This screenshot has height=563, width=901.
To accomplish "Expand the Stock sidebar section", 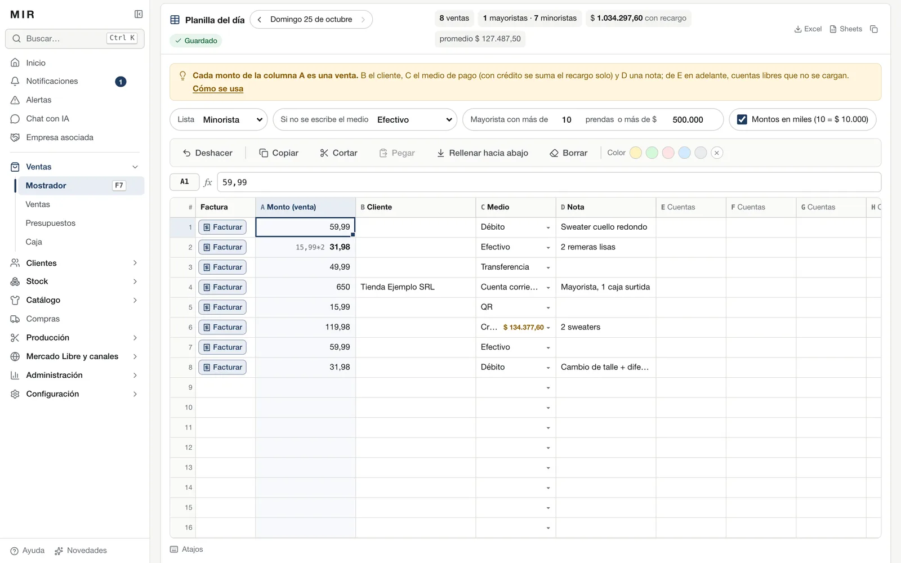I will (135, 281).
